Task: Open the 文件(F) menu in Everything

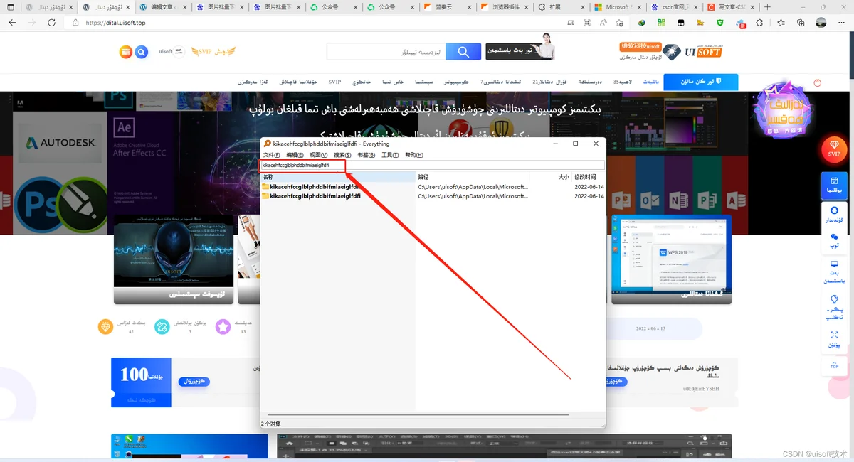Action: (x=272, y=155)
